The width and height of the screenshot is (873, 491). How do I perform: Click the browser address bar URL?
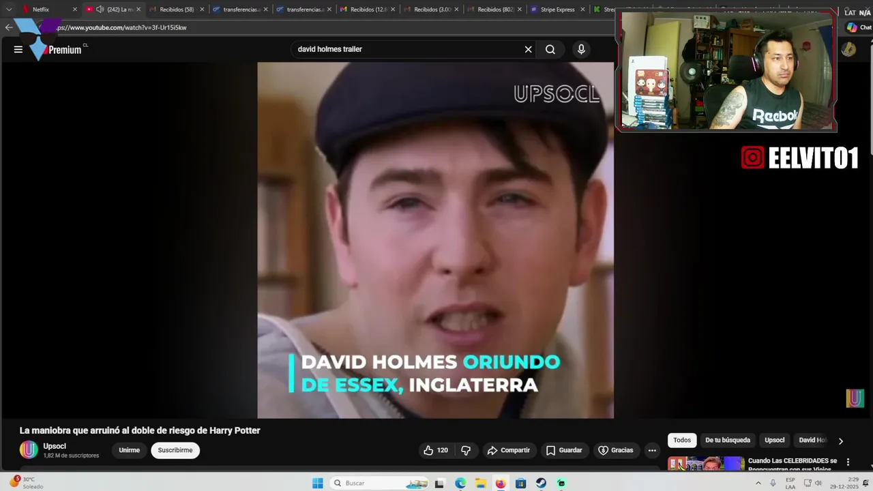coord(123,27)
